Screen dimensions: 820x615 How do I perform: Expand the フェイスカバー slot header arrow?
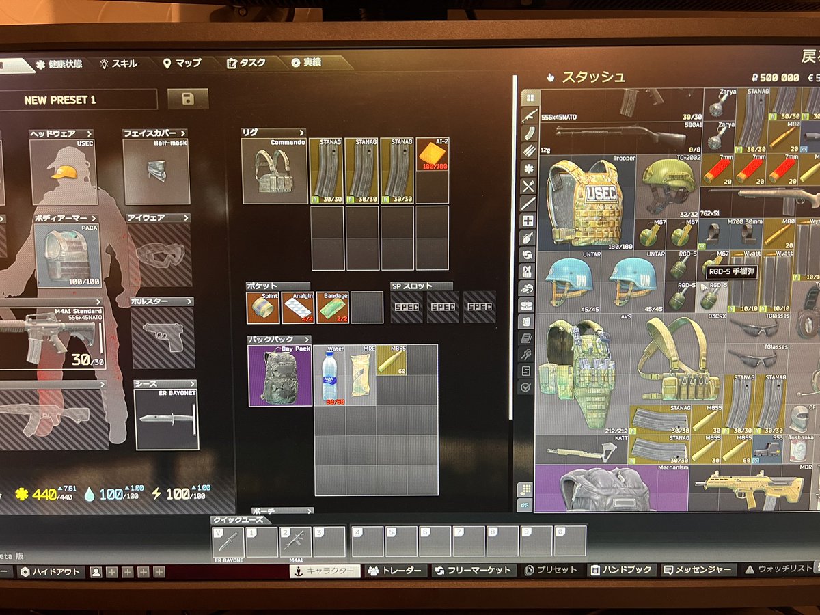click(182, 133)
